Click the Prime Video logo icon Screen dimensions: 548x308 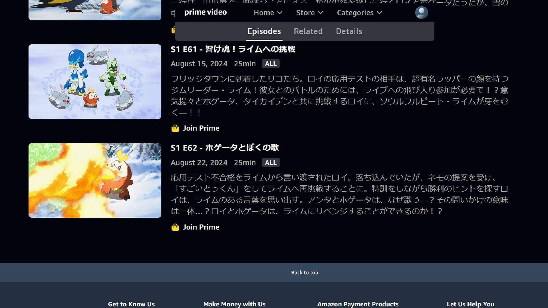click(x=205, y=12)
